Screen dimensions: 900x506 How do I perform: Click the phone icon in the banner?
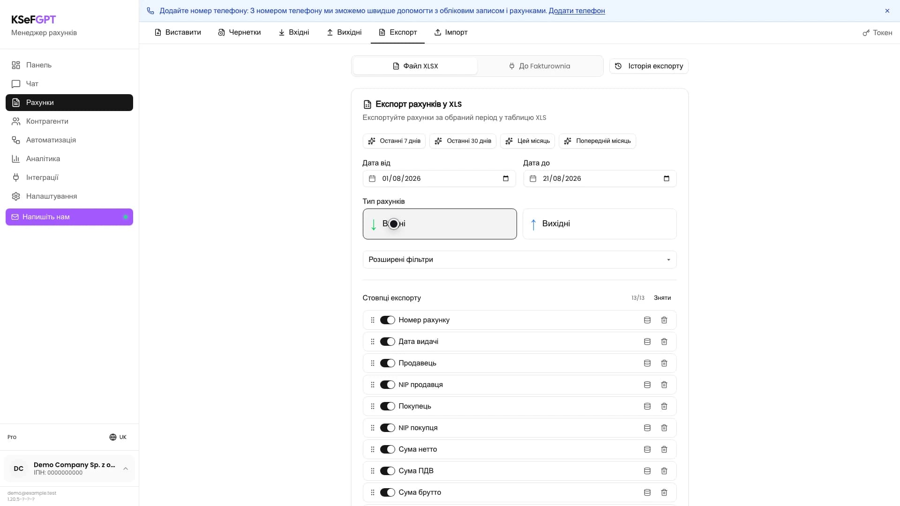coord(150,11)
